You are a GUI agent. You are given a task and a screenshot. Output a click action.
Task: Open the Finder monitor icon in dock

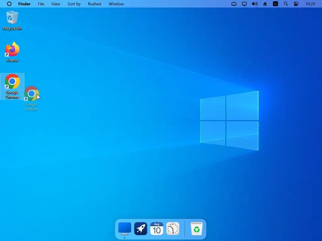(x=125, y=228)
